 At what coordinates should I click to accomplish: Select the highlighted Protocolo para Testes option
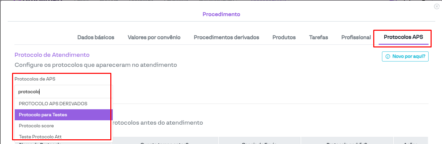pos(43,115)
